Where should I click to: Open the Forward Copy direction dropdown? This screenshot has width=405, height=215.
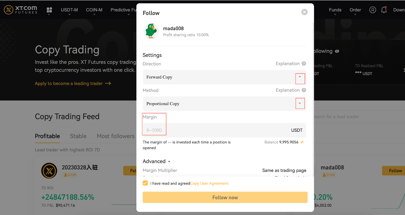(x=300, y=77)
